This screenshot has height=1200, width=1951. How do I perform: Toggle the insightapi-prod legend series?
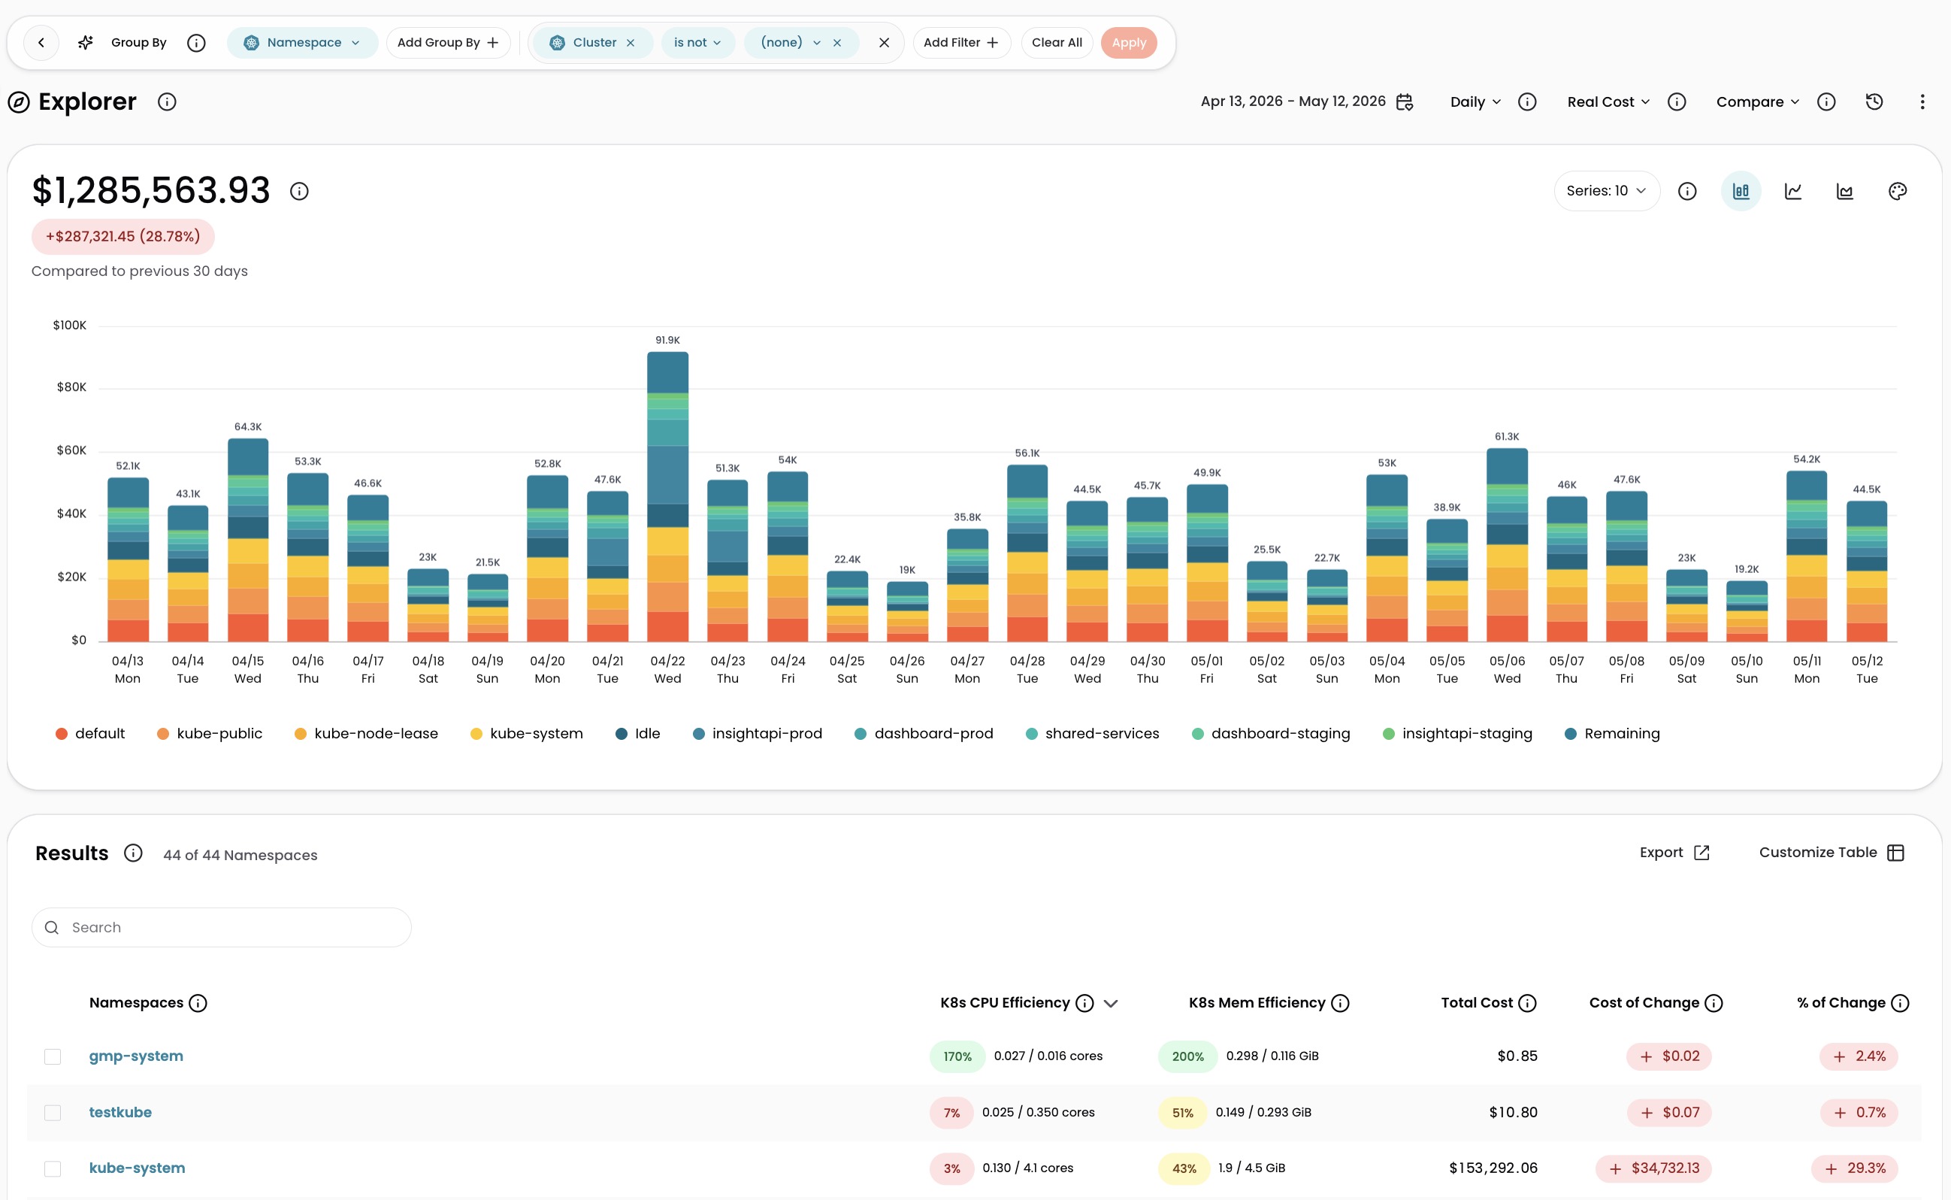(x=758, y=733)
